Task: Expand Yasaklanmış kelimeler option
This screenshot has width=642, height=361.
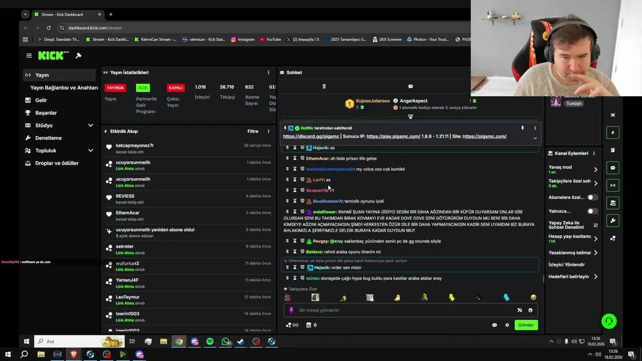Action: pyautogui.click(x=595, y=253)
